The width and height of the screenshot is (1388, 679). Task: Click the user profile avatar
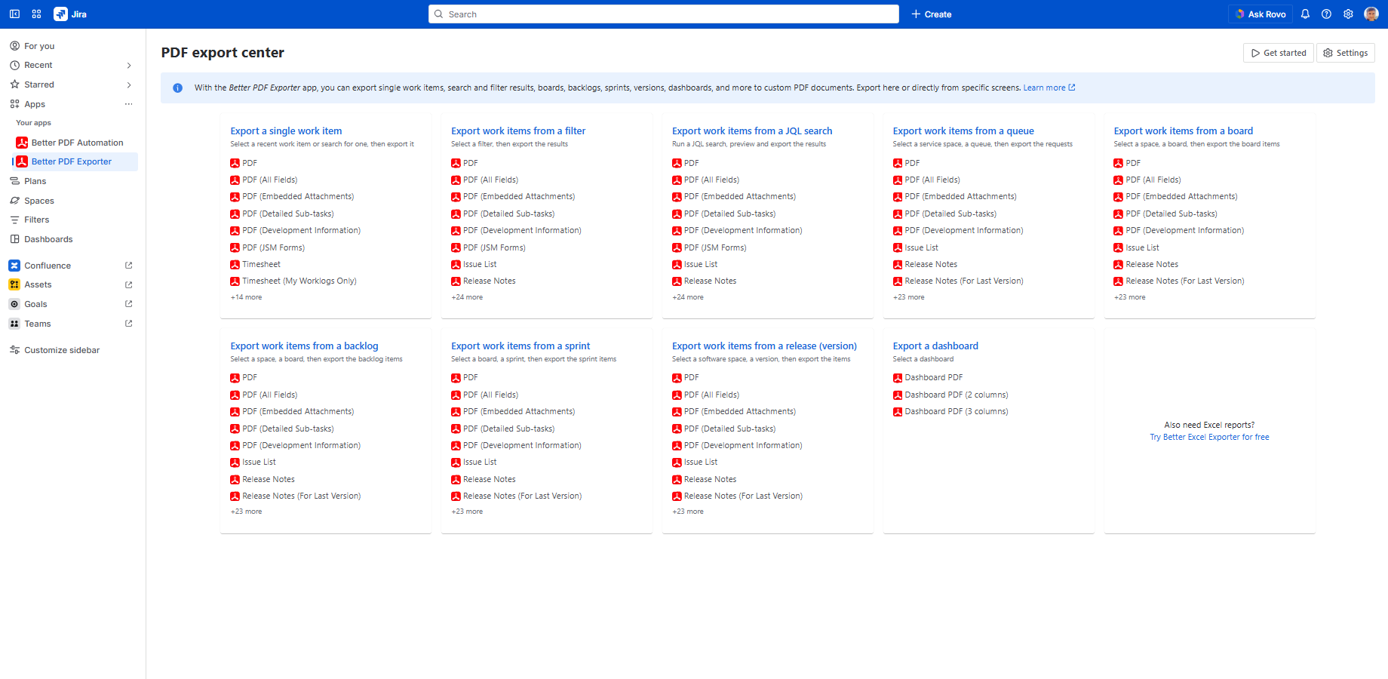click(x=1371, y=14)
